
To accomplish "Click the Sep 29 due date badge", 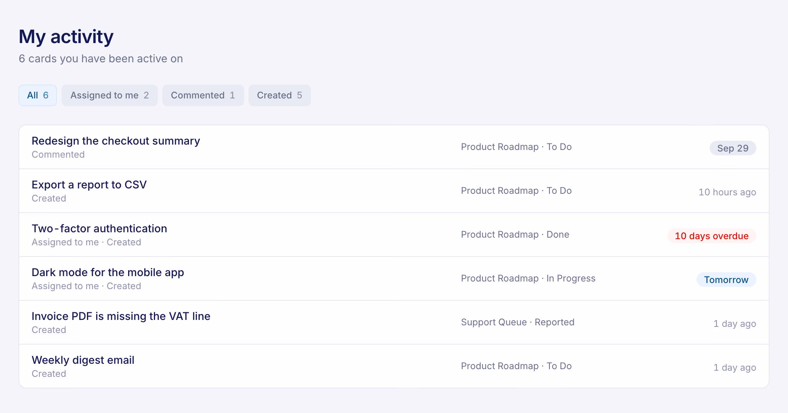I will click(733, 148).
